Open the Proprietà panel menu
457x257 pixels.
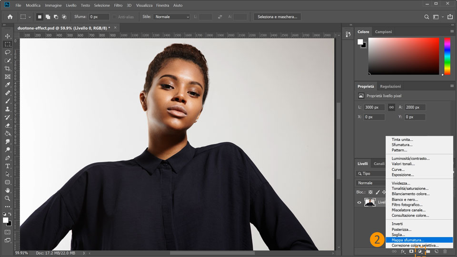452,86
